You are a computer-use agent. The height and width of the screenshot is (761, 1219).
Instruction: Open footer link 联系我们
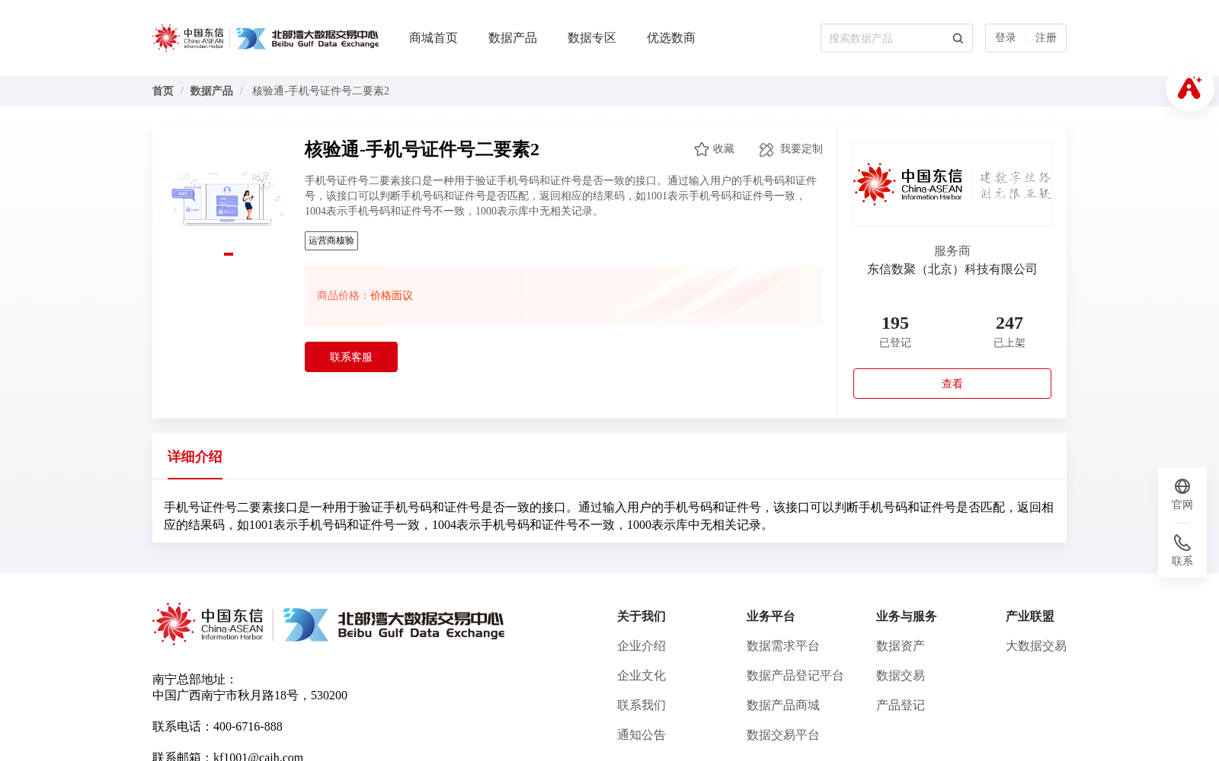click(x=641, y=705)
